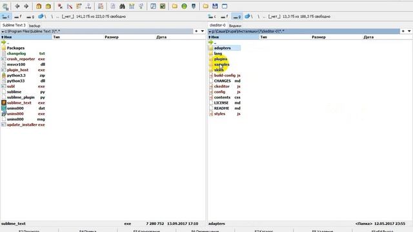Viewport: 413px width, 232px height.
Task: Select crash_reporter exe file
Action: point(23,59)
